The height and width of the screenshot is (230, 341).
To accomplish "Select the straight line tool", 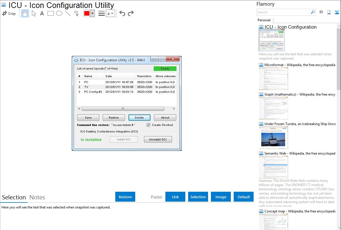I will coord(68,13).
